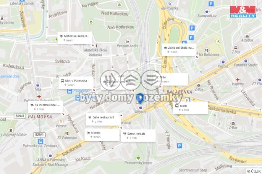The image size is (262, 174).
Task: Click the Aligátor shop marker
Action: (141, 107)
